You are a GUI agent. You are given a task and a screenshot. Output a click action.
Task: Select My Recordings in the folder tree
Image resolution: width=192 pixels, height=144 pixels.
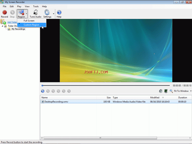[18, 29]
